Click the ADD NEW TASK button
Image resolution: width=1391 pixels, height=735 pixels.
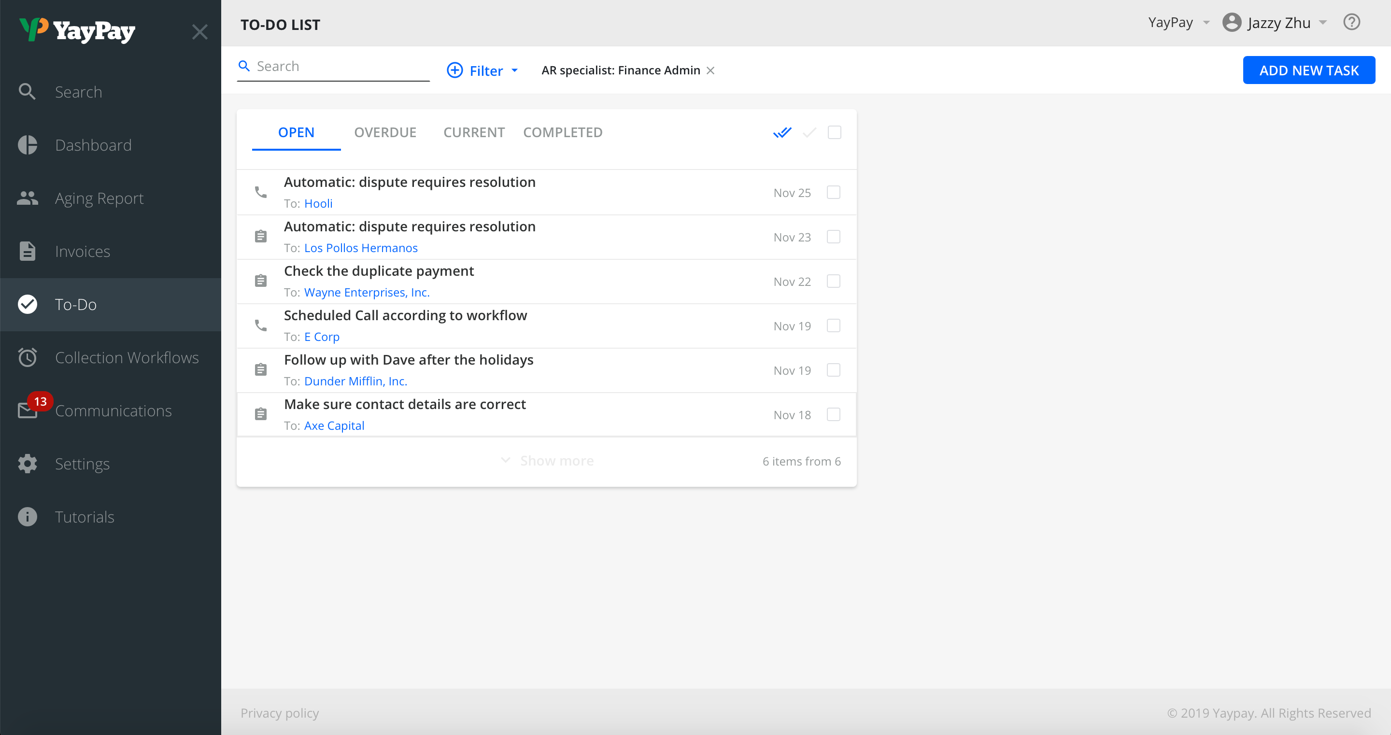point(1309,70)
